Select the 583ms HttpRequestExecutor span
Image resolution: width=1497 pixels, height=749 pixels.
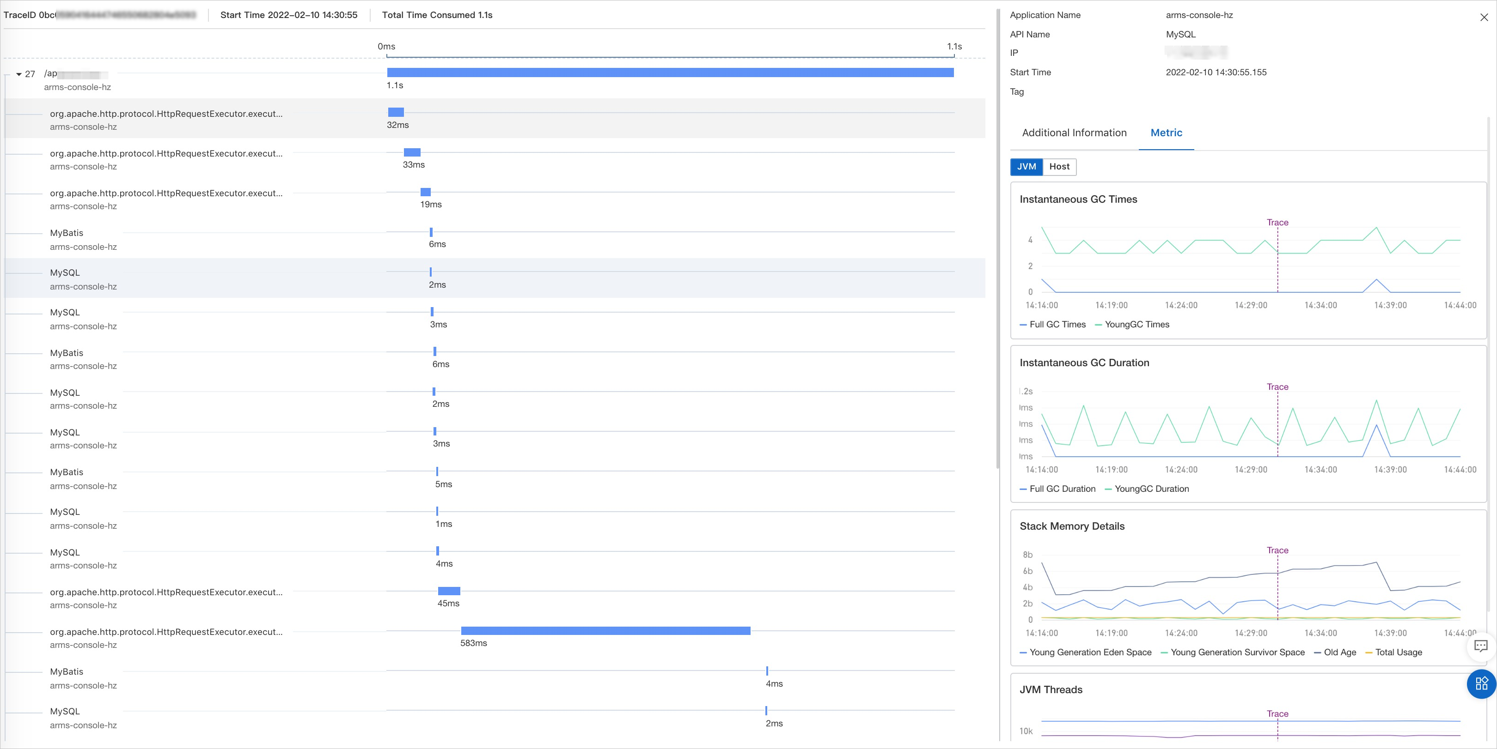pos(166,632)
